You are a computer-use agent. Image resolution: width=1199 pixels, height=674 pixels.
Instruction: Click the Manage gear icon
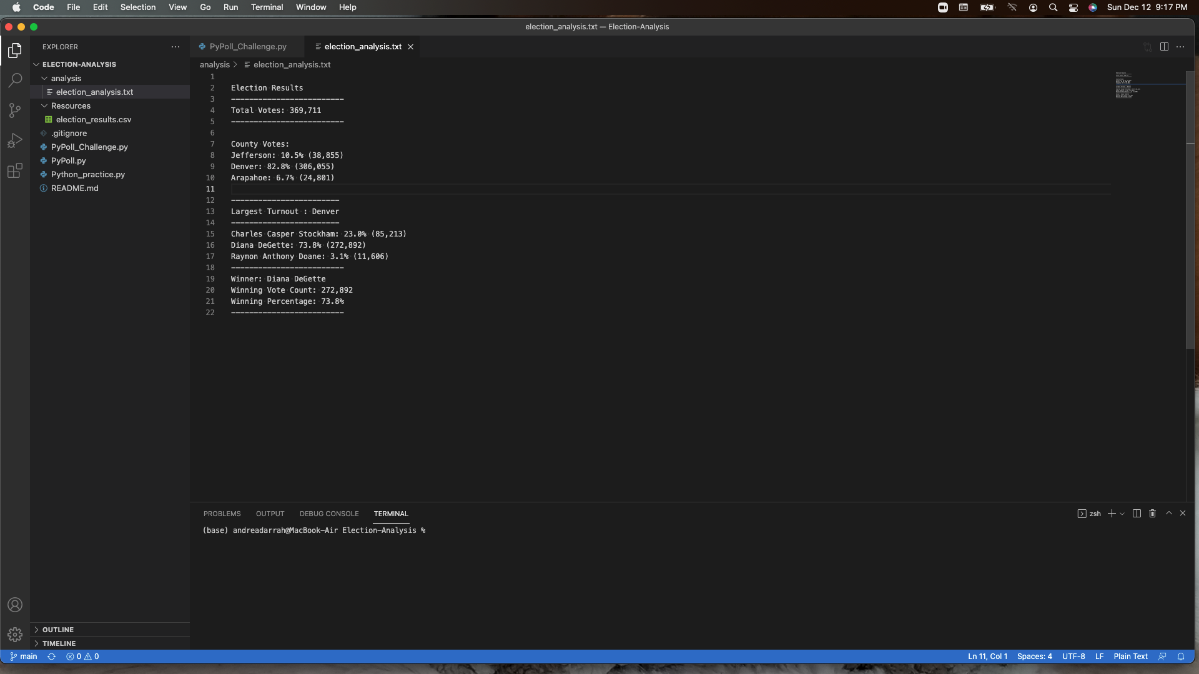(x=15, y=635)
